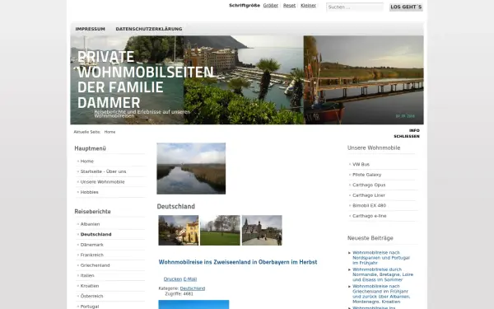Focus the Suchen search field

coord(355,7)
